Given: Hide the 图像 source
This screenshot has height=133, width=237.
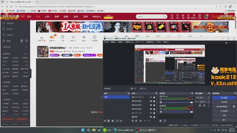Looking at the screenshot, I should coord(151,117).
